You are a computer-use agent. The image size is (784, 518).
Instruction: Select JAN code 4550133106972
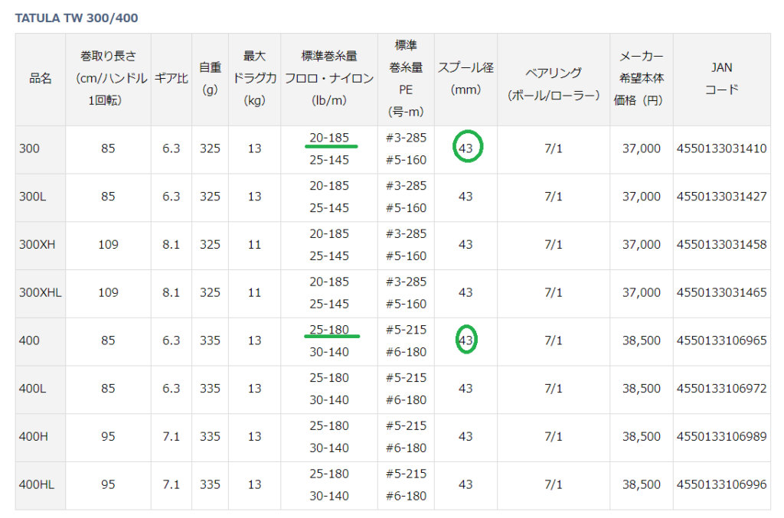coord(721,389)
